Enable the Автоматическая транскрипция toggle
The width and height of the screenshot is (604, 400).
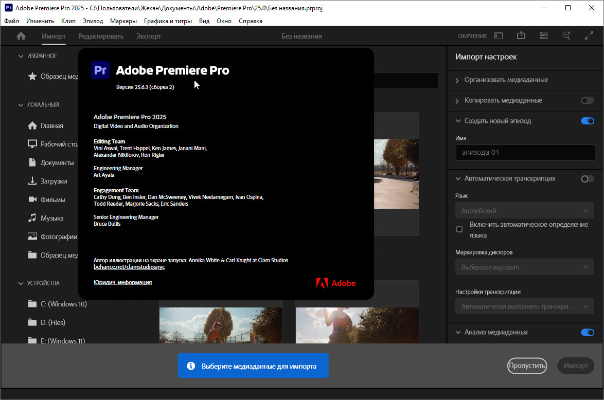pyautogui.click(x=587, y=178)
